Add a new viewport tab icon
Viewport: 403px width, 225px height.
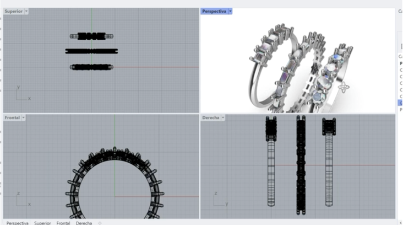pos(100,223)
